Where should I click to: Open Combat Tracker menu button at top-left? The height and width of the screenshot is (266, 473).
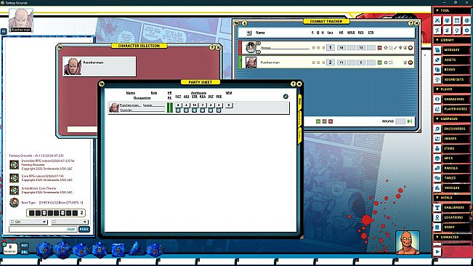pos(237,23)
